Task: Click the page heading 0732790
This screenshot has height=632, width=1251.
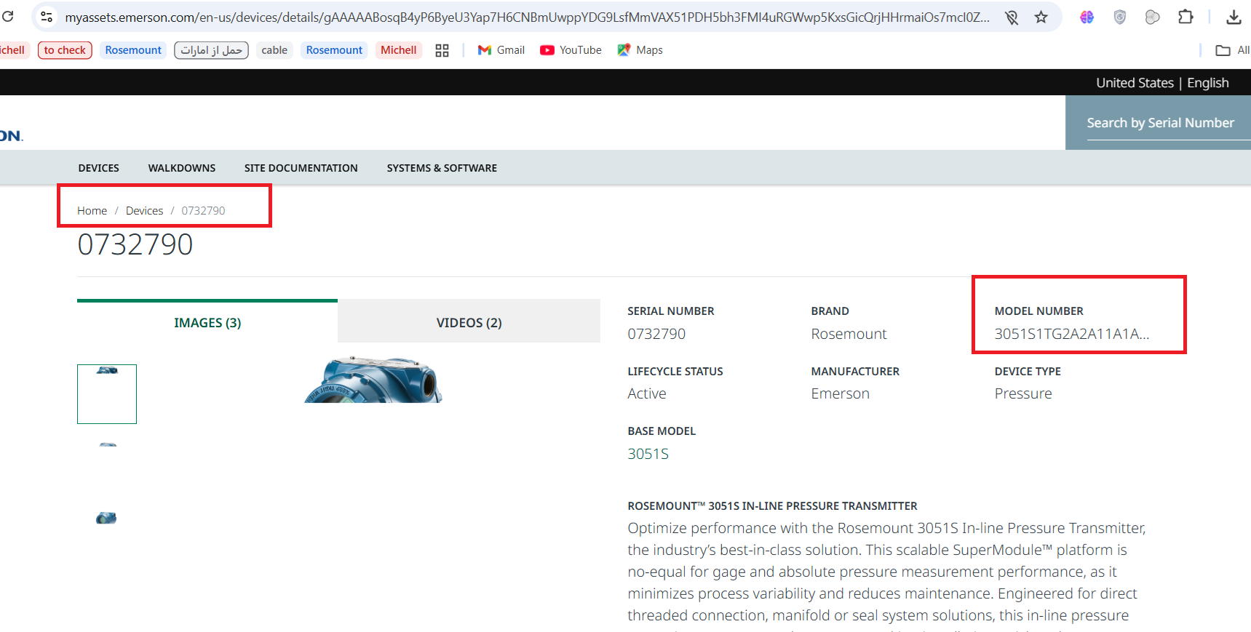Action: 135,244
